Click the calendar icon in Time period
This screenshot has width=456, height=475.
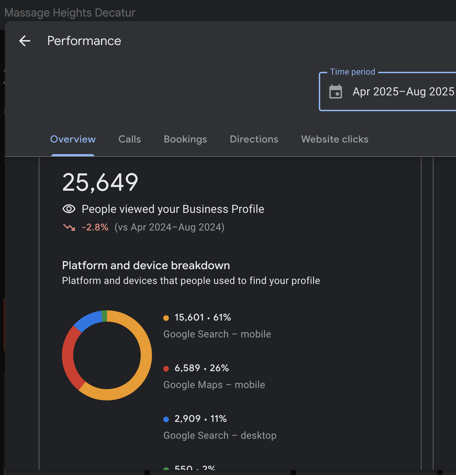point(335,92)
